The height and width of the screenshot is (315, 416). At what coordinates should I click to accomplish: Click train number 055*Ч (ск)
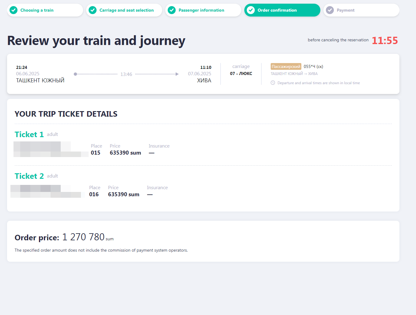tap(313, 66)
